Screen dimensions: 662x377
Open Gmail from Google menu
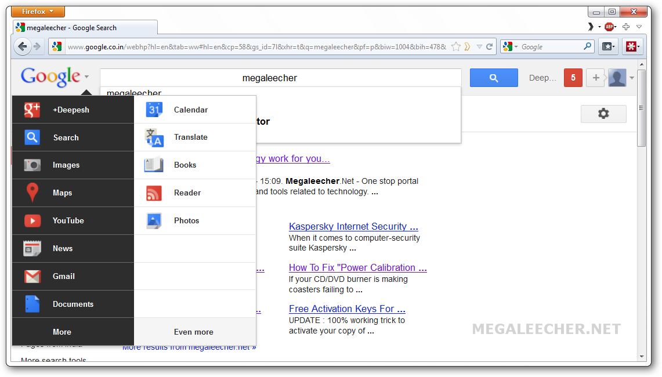tap(63, 276)
